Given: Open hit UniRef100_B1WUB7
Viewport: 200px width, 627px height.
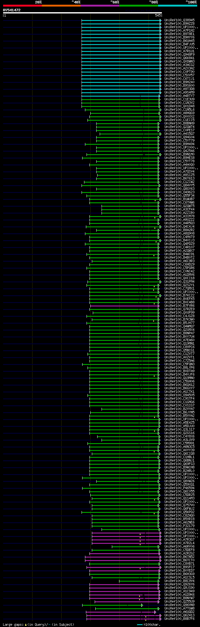Looking at the screenshot, I should pos(180,199).
